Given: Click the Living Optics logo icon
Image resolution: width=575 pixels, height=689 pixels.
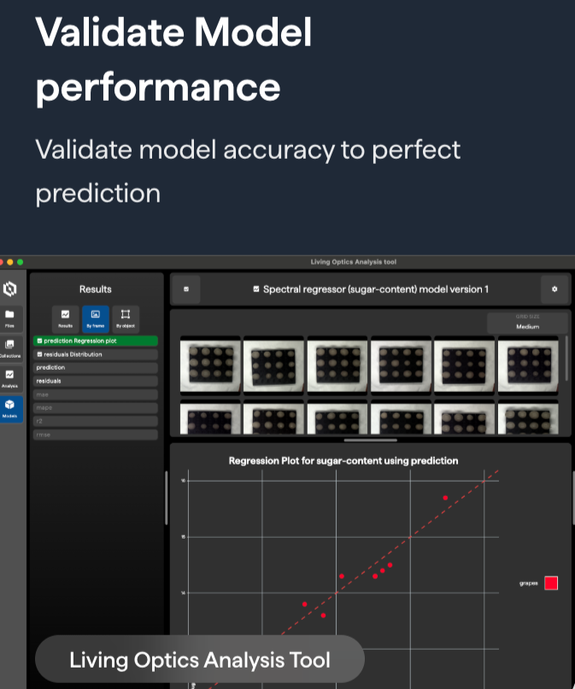Looking at the screenshot, I should pyautogui.click(x=10, y=289).
